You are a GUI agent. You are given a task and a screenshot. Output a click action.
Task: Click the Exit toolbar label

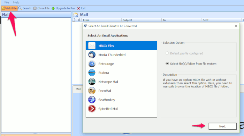(83, 8)
